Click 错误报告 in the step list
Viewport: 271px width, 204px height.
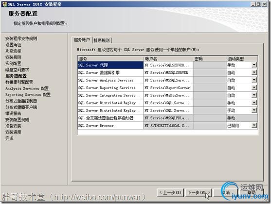(13, 113)
